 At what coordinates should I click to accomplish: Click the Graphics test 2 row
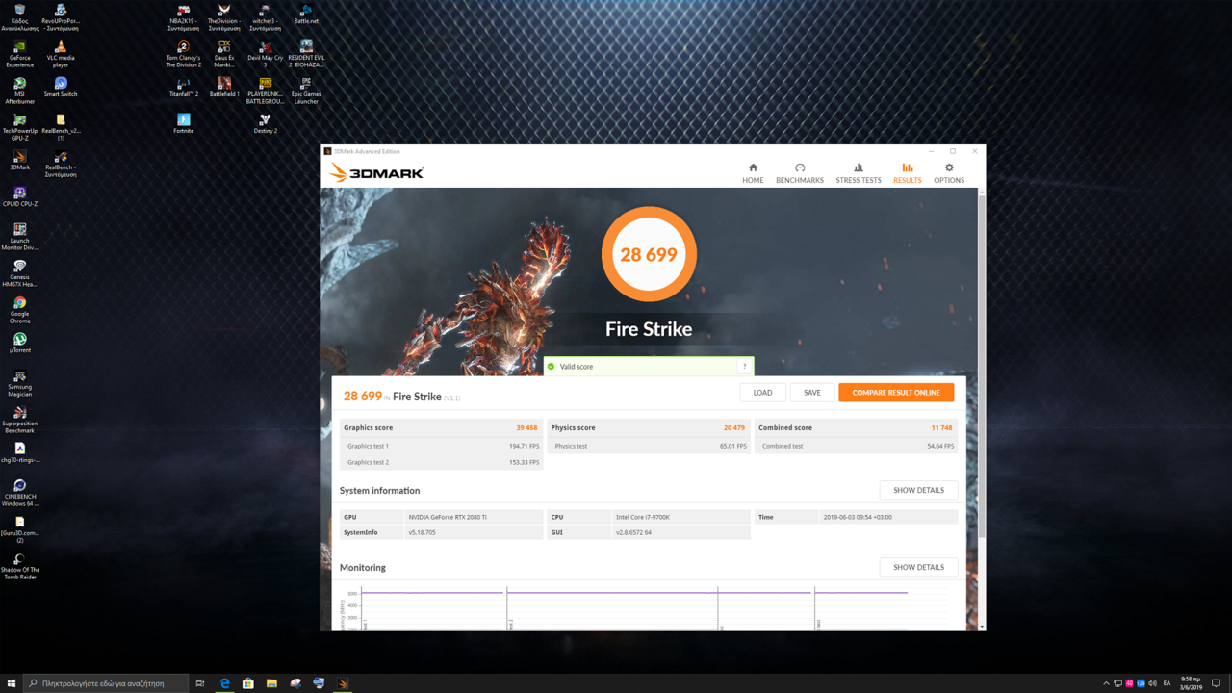pos(441,462)
